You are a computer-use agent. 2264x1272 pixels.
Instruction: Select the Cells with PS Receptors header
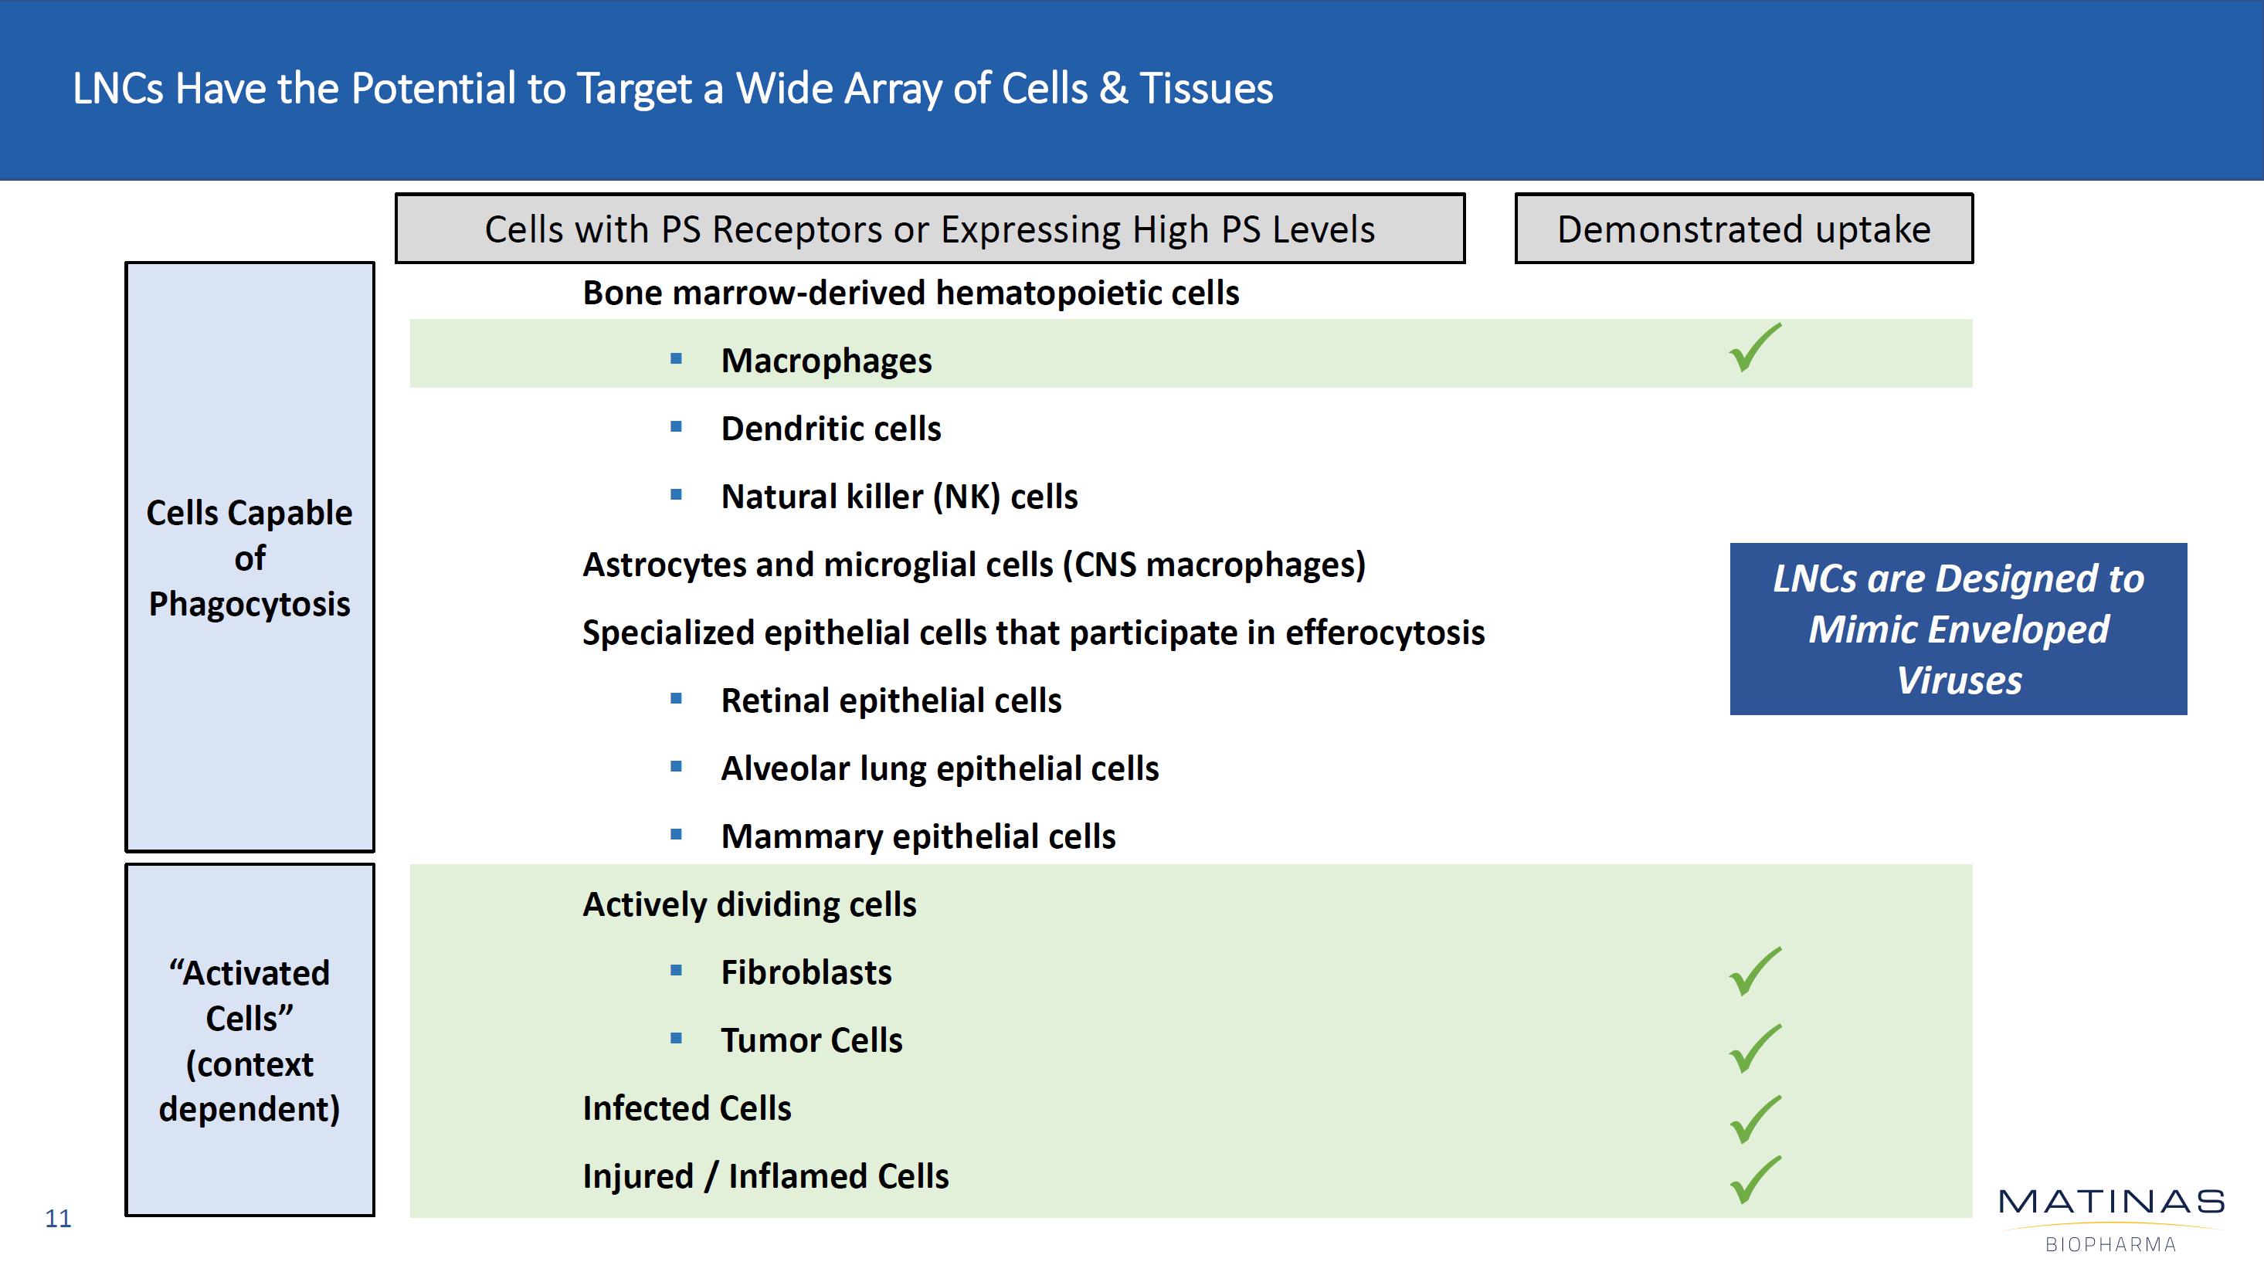point(929,229)
